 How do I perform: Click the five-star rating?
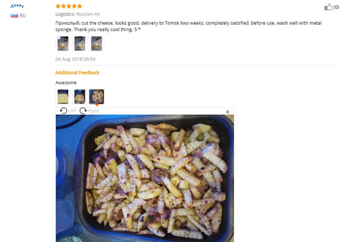click(69, 6)
